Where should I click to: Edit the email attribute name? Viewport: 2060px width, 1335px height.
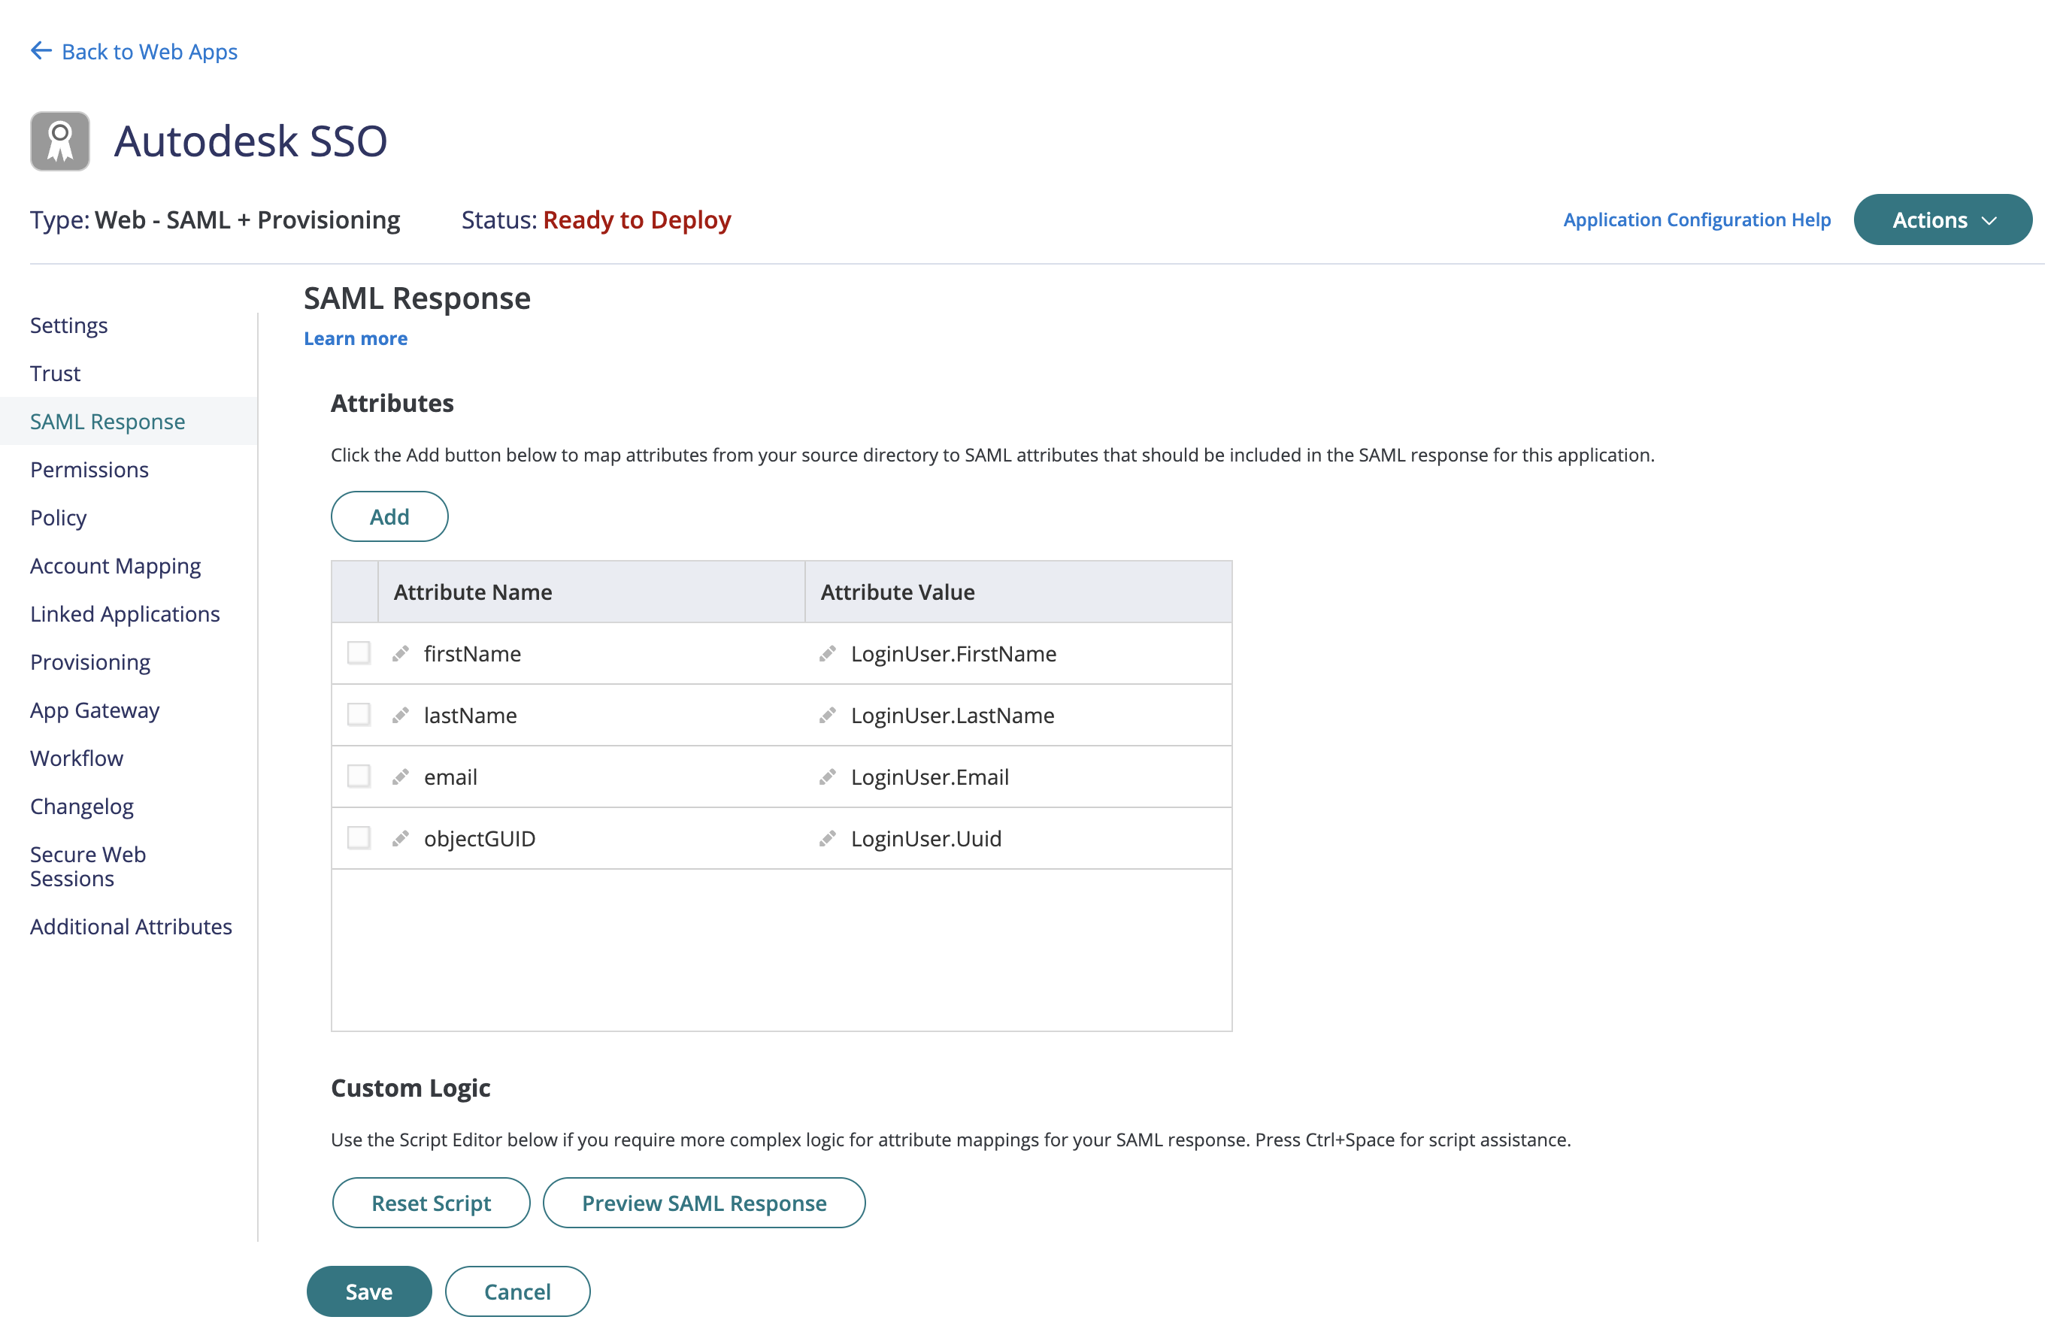point(400,776)
